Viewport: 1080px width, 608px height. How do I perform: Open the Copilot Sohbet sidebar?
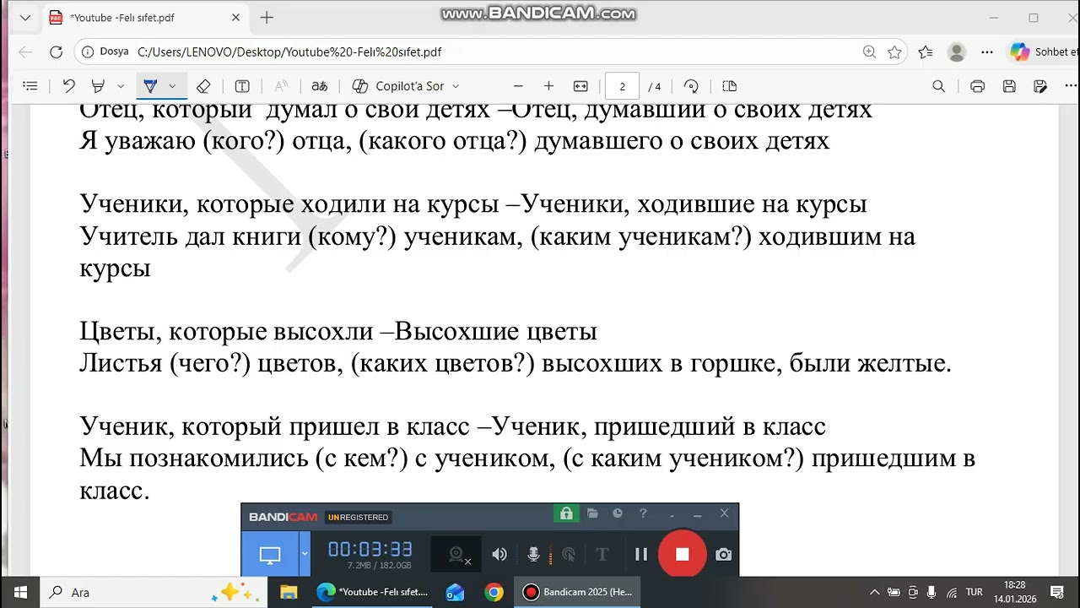1044,52
